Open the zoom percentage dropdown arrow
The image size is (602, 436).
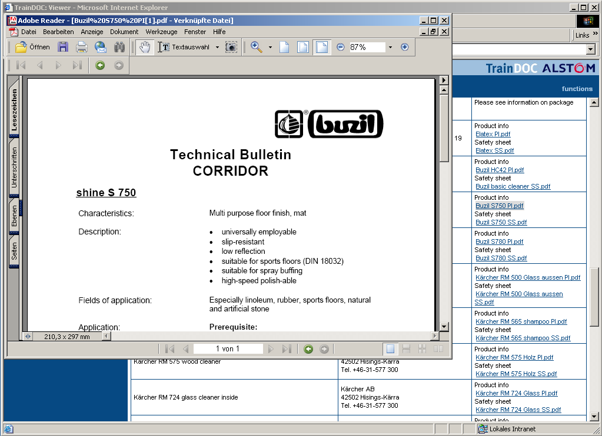click(x=391, y=47)
